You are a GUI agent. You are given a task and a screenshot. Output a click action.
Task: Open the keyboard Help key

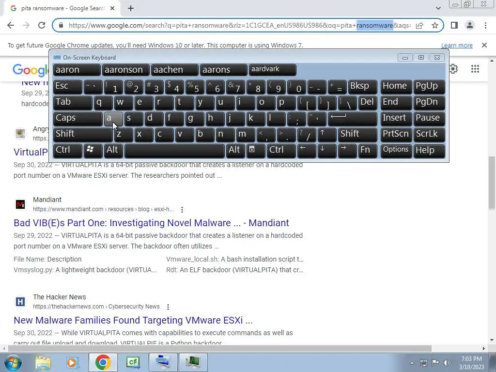pyautogui.click(x=429, y=151)
